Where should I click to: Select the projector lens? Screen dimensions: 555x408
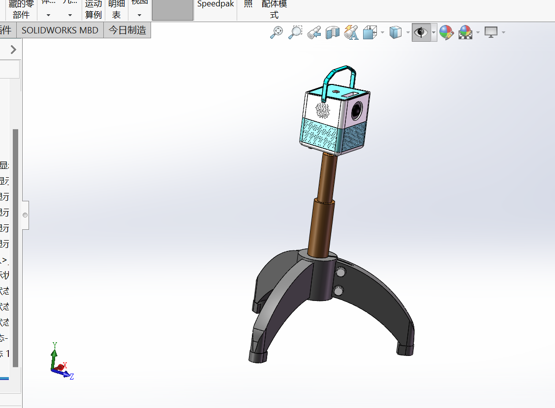point(357,110)
